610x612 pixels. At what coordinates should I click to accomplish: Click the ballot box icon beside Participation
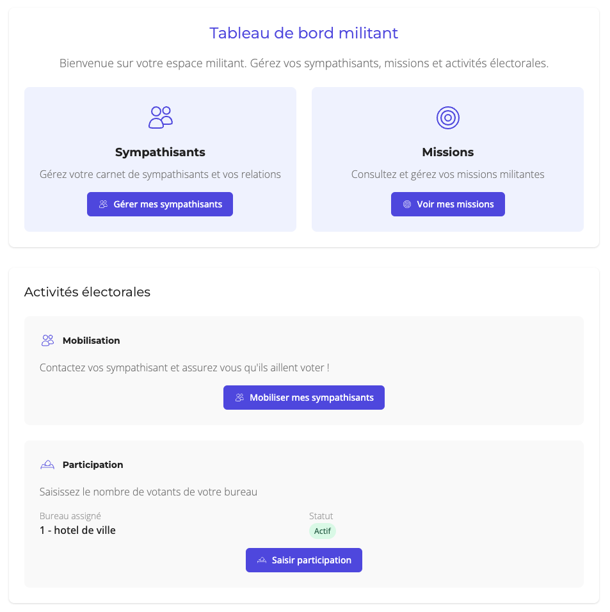(x=47, y=465)
